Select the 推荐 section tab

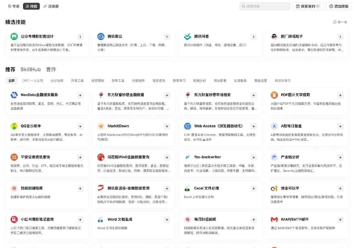[10, 69]
